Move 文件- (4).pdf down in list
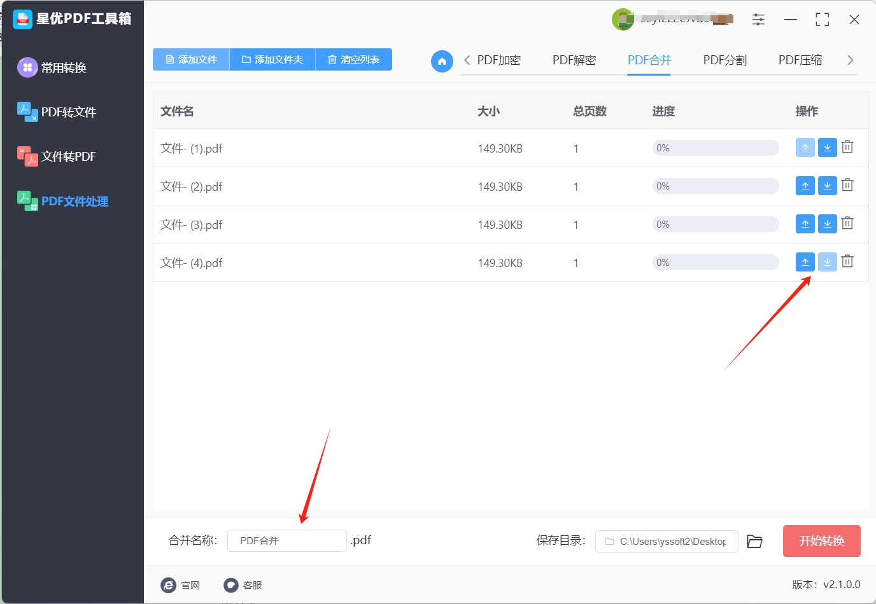 [x=827, y=262]
